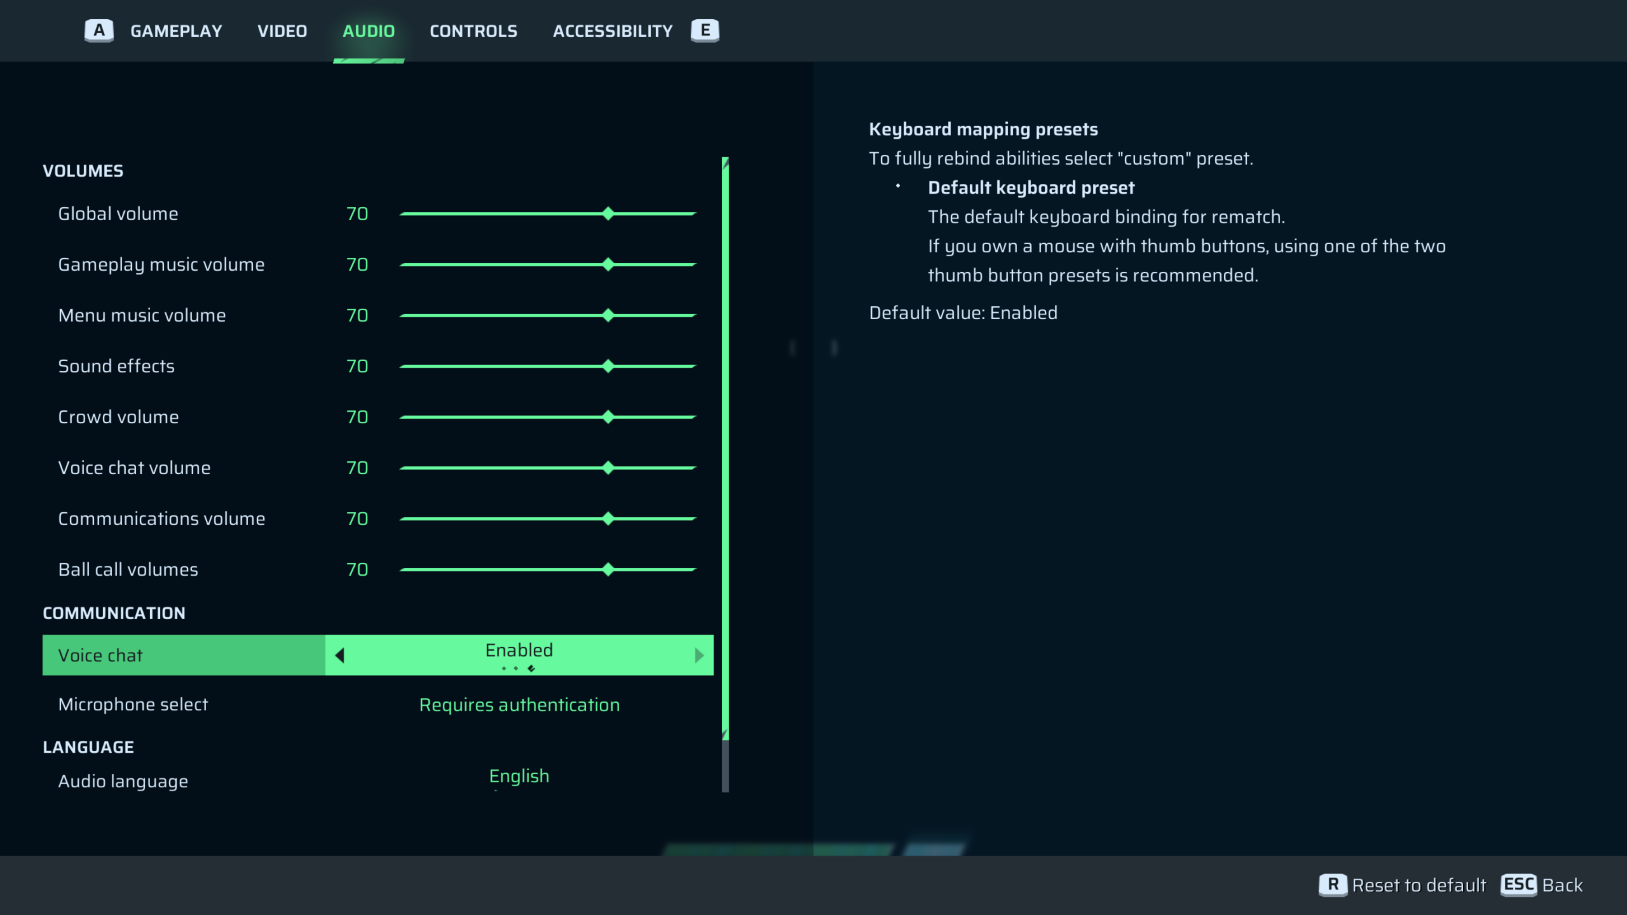Open the Controls tab
1627x915 pixels.
[473, 30]
